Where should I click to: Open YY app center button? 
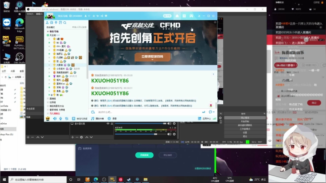click(x=204, y=119)
